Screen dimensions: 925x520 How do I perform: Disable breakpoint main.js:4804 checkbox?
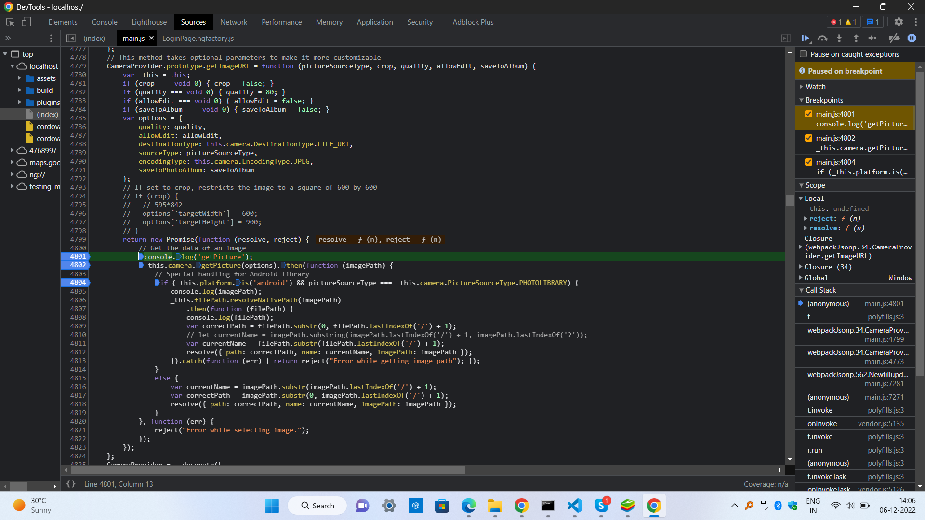coord(808,162)
